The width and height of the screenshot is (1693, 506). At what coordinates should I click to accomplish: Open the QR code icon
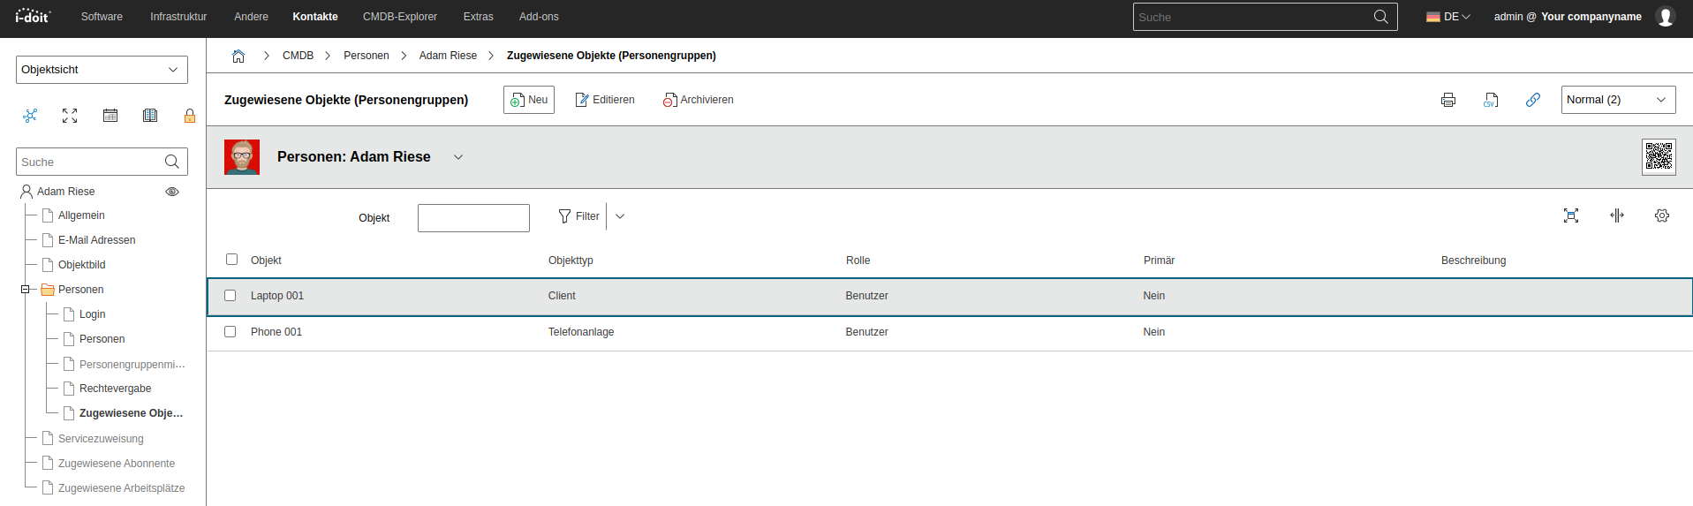pyautogui.click(x=1659, y=157)
